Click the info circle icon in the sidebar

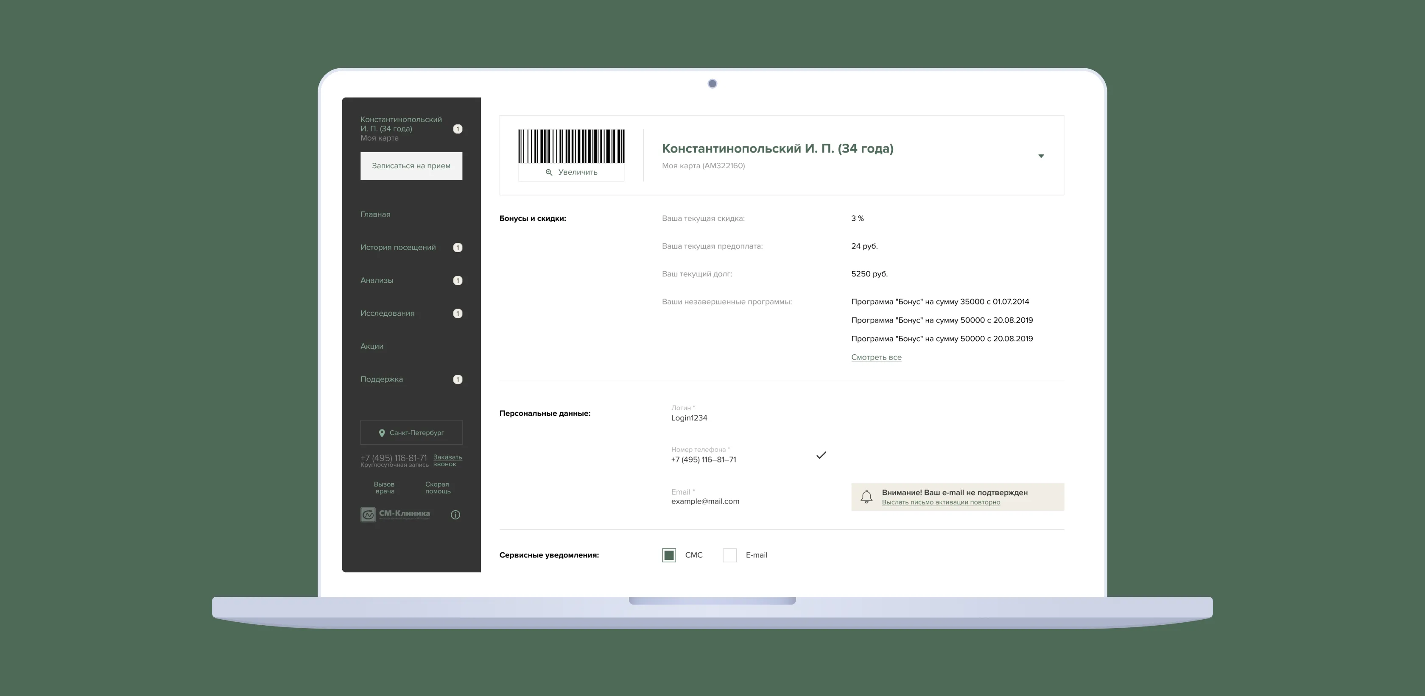455,515
